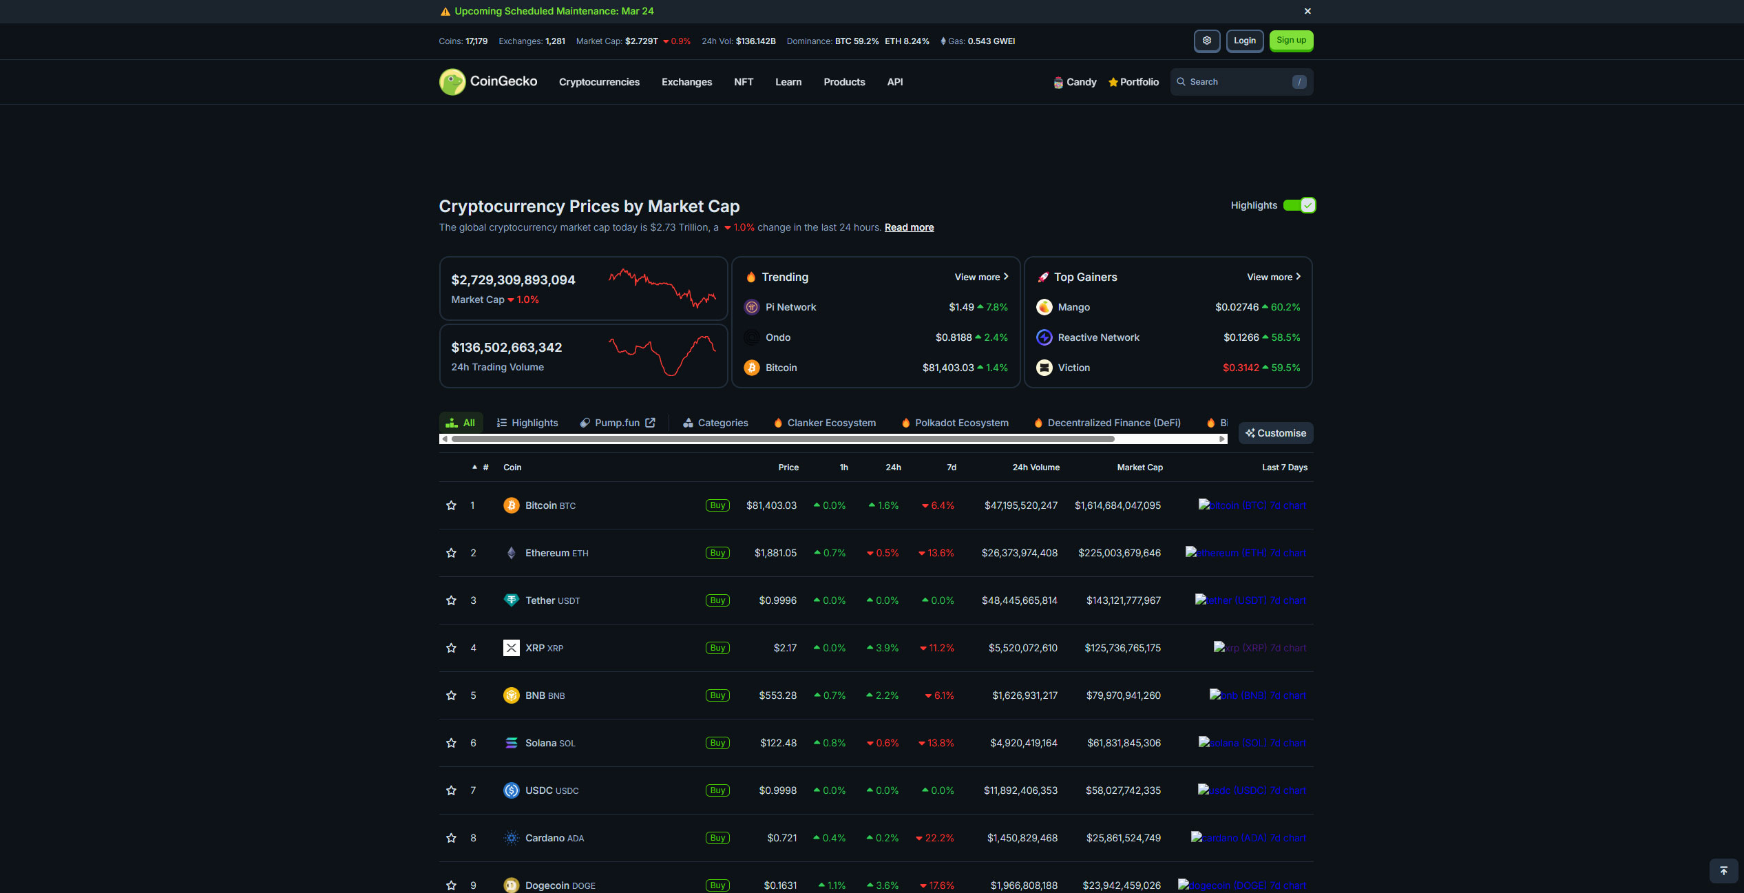Image resolution: width=1744 pixels, height=893 pixels.
Task: Click the Login button
Action: coord(1245,41)
